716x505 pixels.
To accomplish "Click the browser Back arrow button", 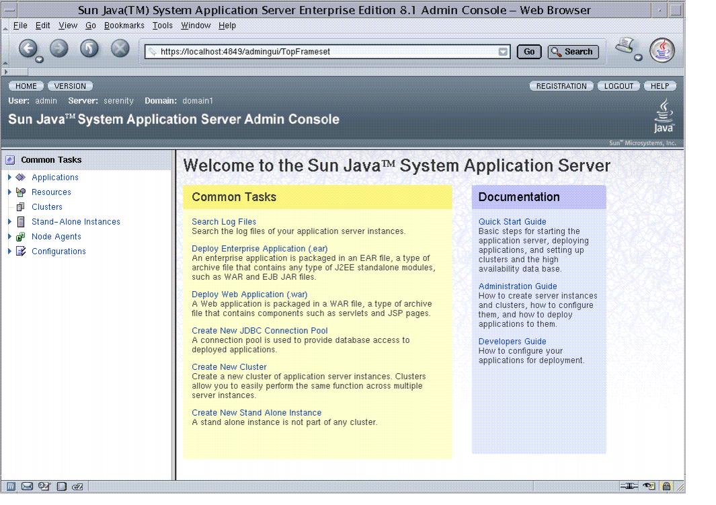I will click(x=28, y=48).
